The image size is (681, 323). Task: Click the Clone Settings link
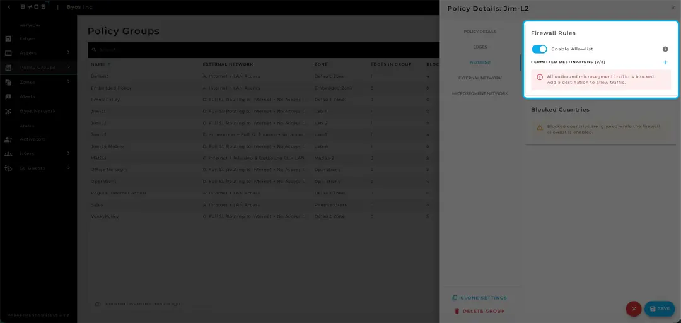479,298
